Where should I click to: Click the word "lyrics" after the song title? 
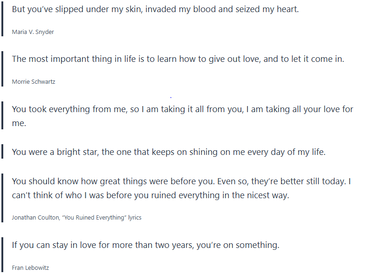click(135, 218)
